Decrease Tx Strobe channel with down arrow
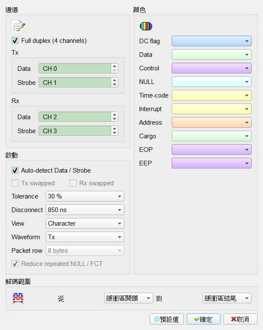Viewport: 263px width, 330px height. [115, 84]
